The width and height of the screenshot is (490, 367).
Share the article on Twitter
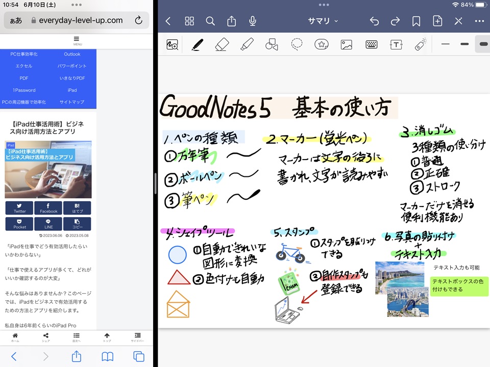point(19,208)
